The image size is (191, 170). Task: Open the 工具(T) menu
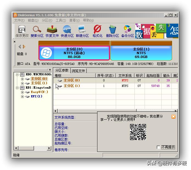61,20
